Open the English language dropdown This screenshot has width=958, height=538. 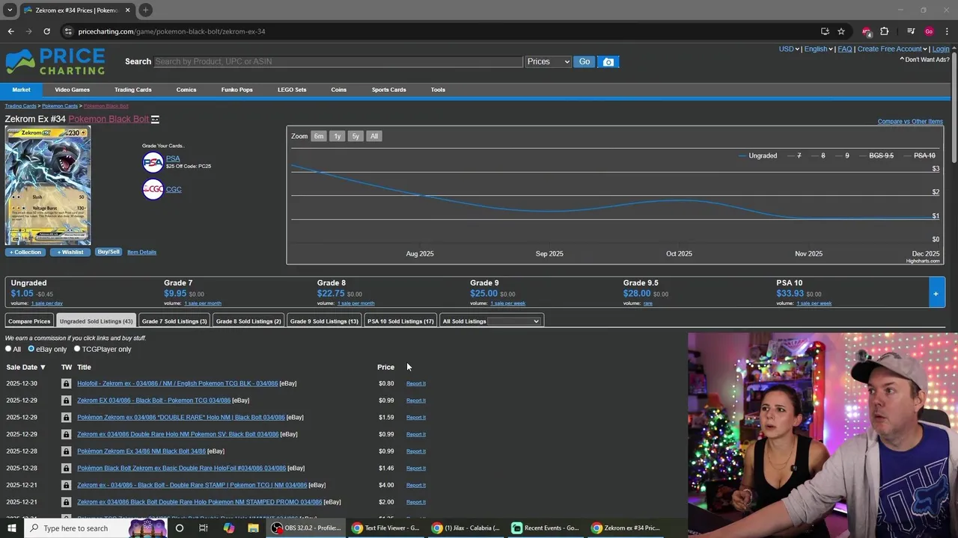coord(818,49)
